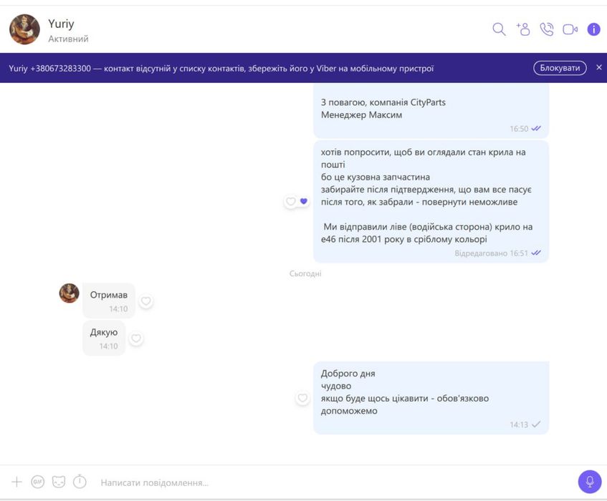
Task: Set a disappearing message timer
Action: pos(80,482)
